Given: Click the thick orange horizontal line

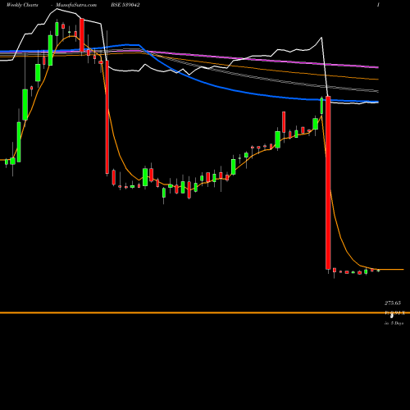Looking at the screenshot, I should click(x=205, y=312).
